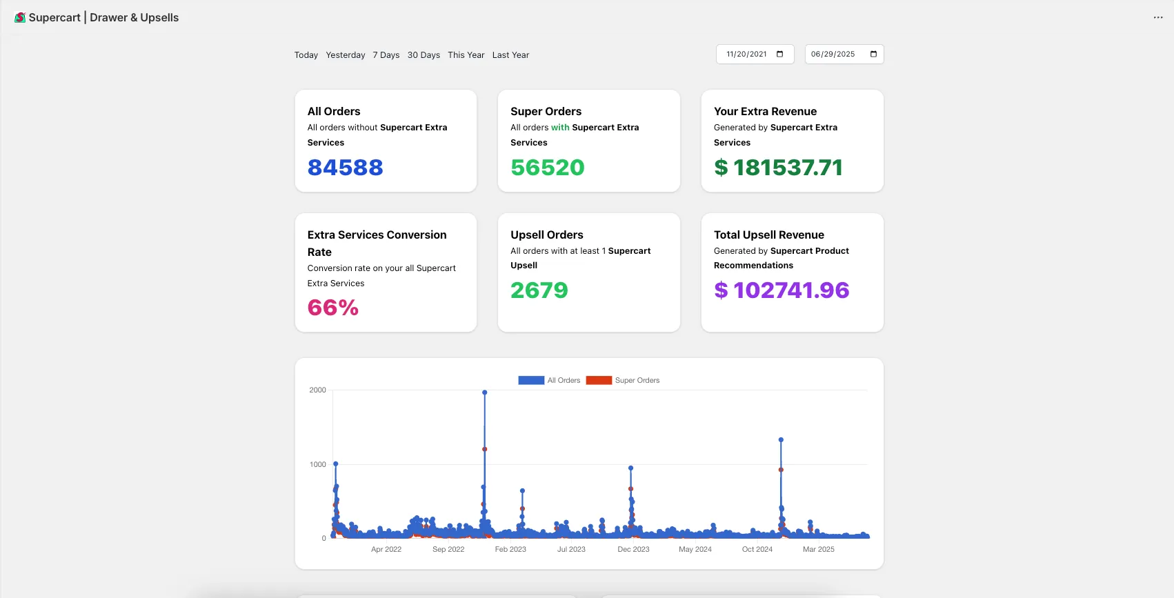Click the Feb 2023 axis label

click(x=510, y=550)
